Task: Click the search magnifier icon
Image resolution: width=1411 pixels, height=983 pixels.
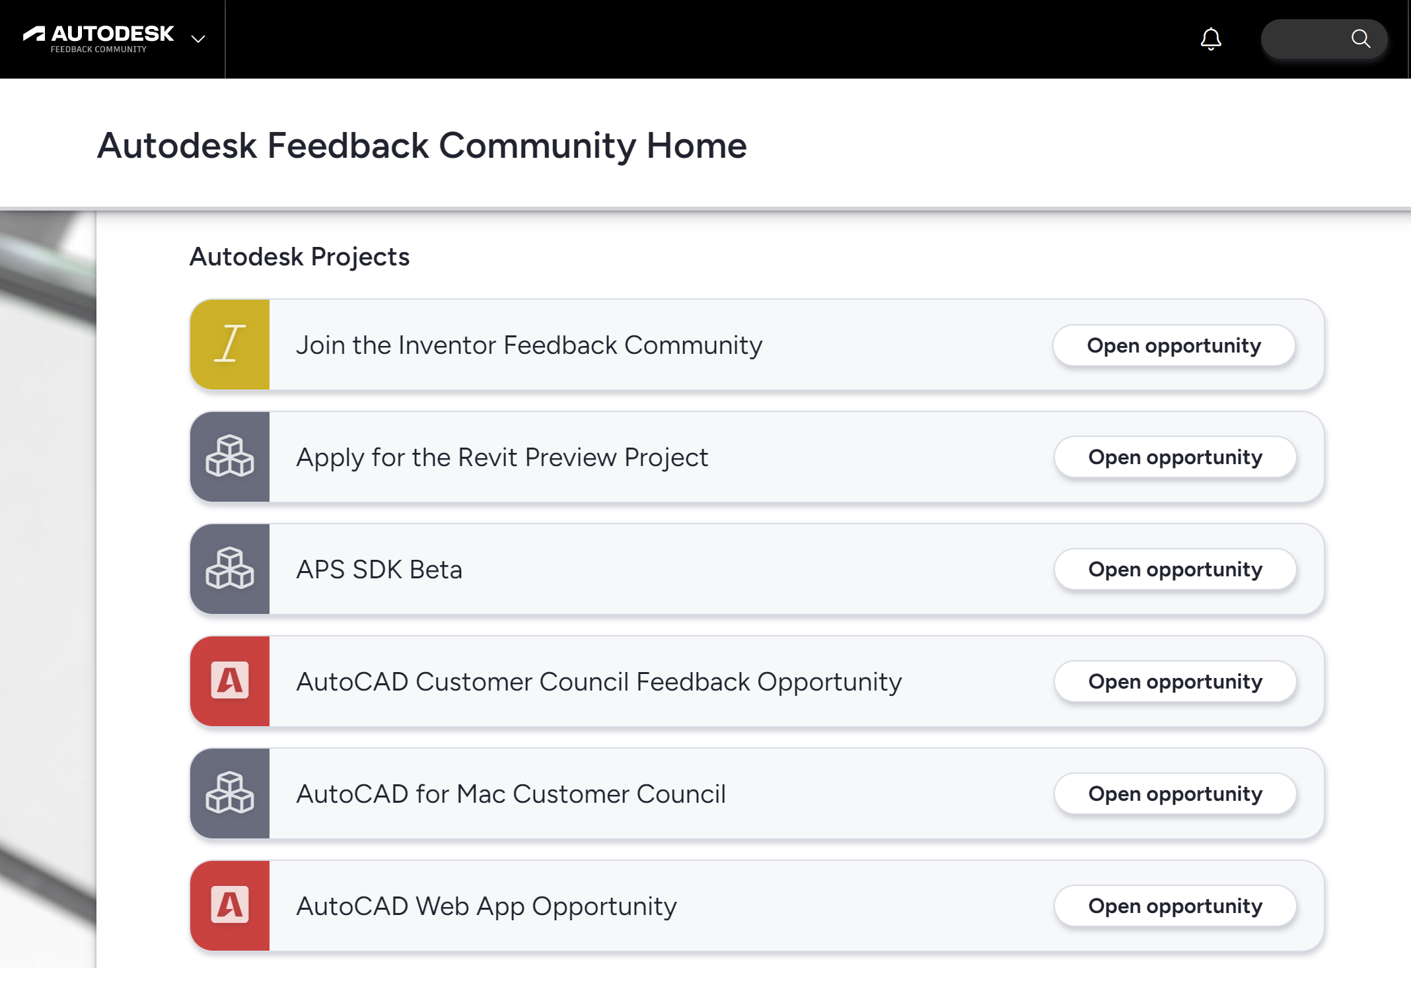Action: coord(1360,39)
